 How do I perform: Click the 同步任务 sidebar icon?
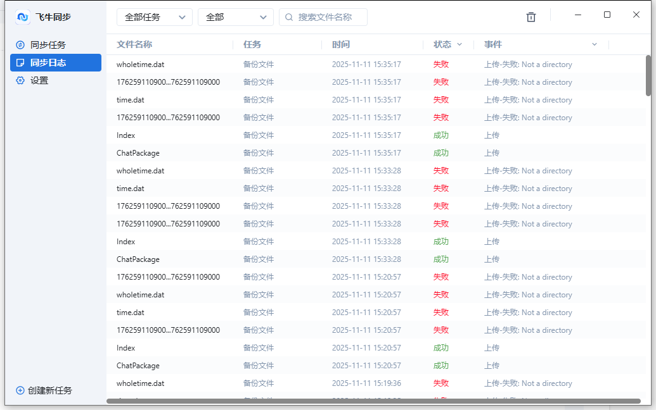click(x=20, y=45)
